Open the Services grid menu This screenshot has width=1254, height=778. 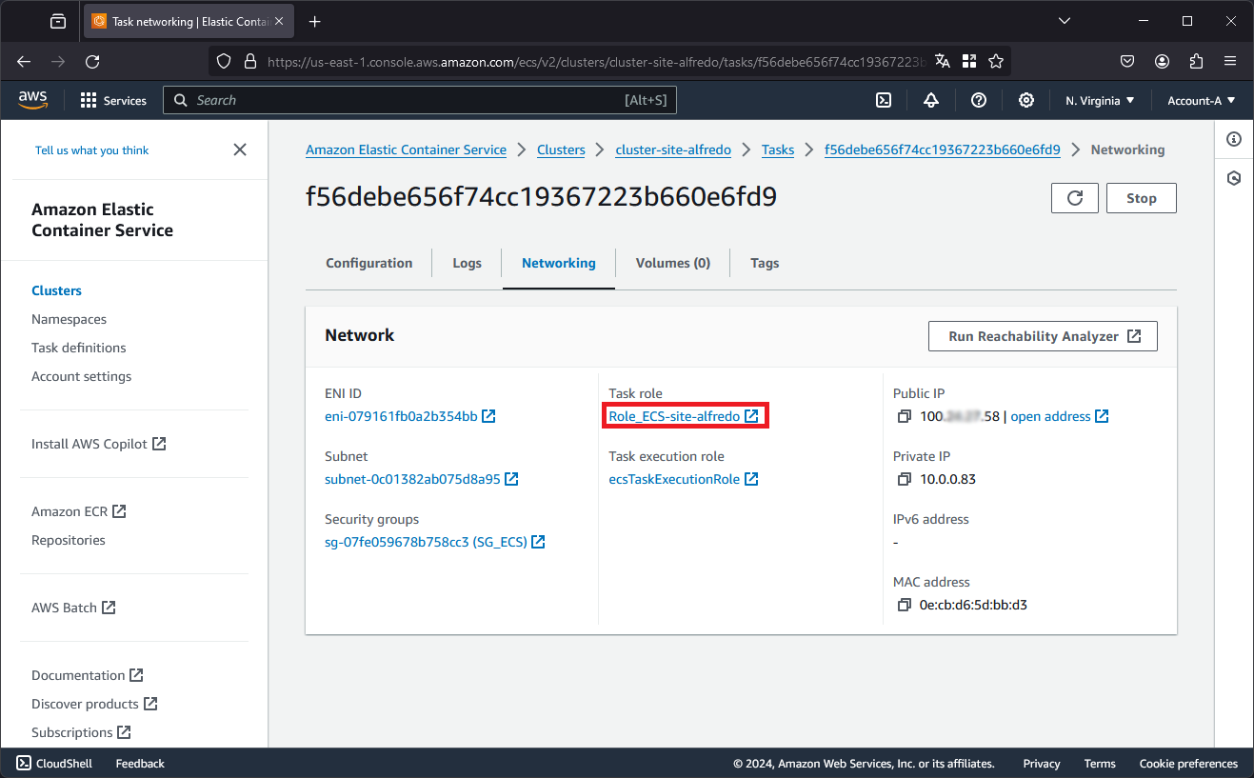pos(113,100)
